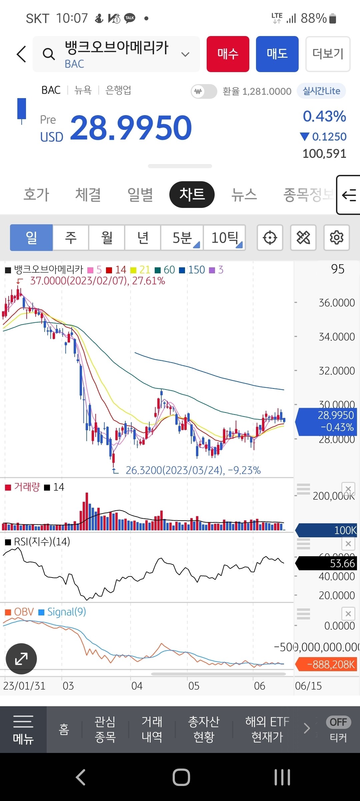Viewport: 360px width, 801px height.
Task: Open the side panel arrow icon
Action: [349, 195]
